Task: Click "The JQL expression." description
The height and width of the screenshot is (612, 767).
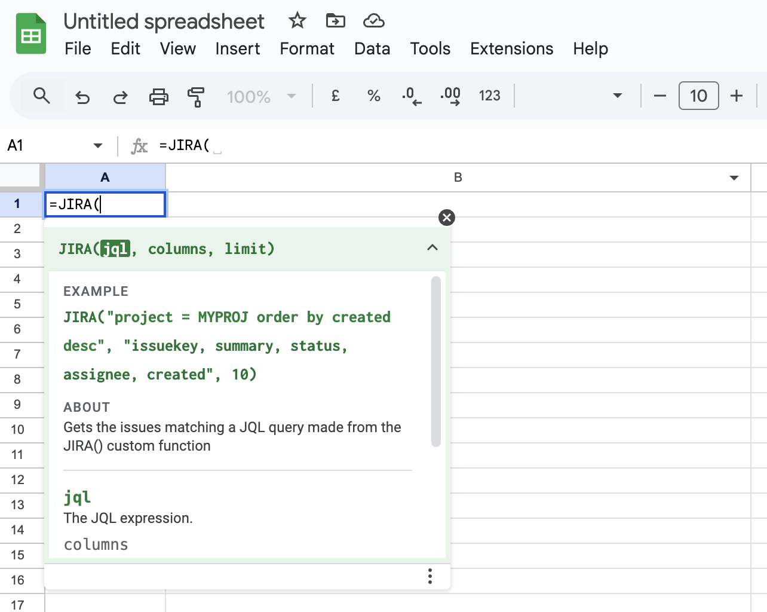Action: pos(128,518)
